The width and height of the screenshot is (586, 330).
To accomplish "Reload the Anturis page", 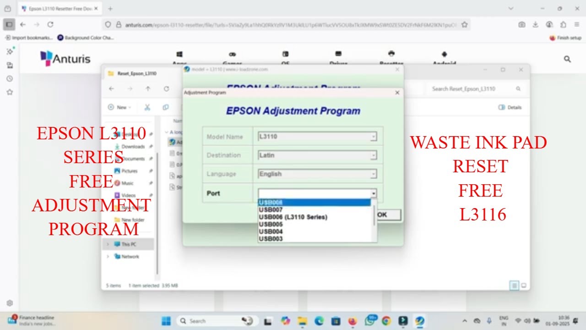I will [x=50, y=24].
